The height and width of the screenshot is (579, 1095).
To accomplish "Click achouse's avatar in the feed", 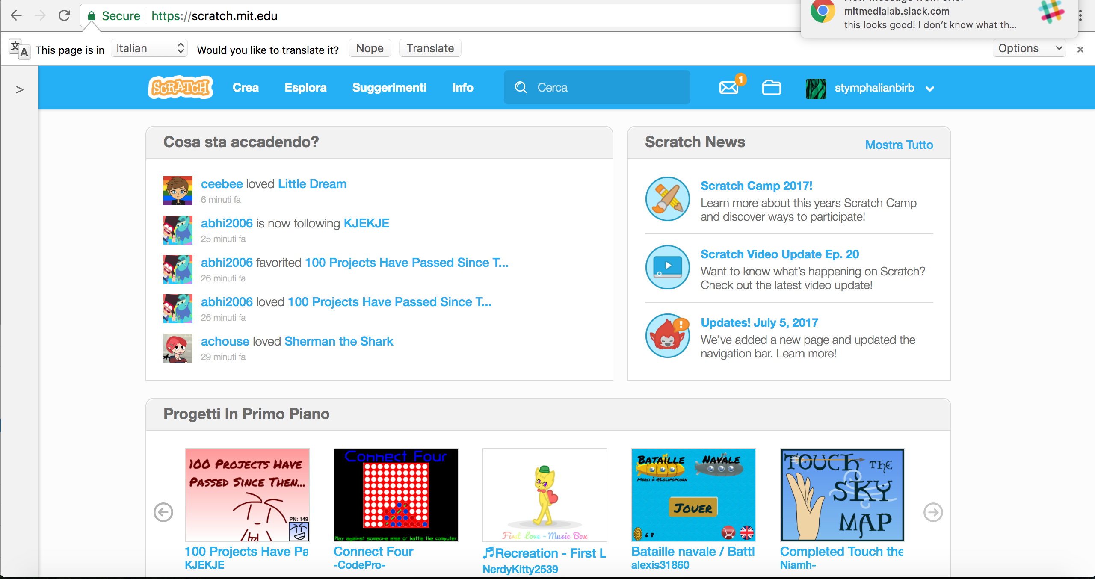I will (x=178, y=348).
